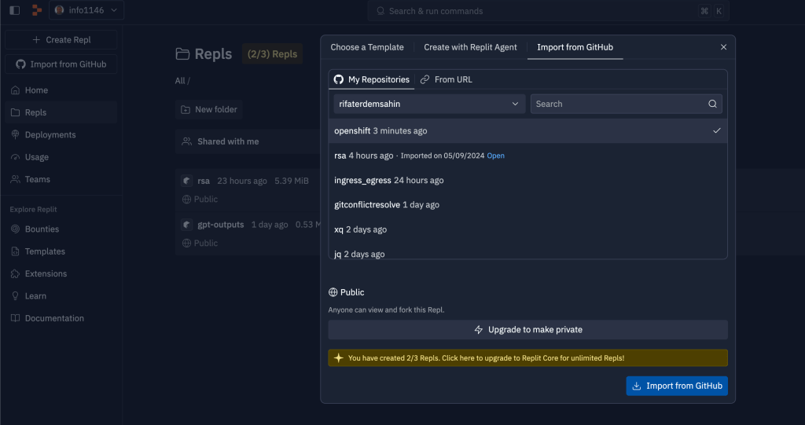Toggle the sidebar panel icon
This screenshot has height=425, width=805.
click(x=14, y=10)
